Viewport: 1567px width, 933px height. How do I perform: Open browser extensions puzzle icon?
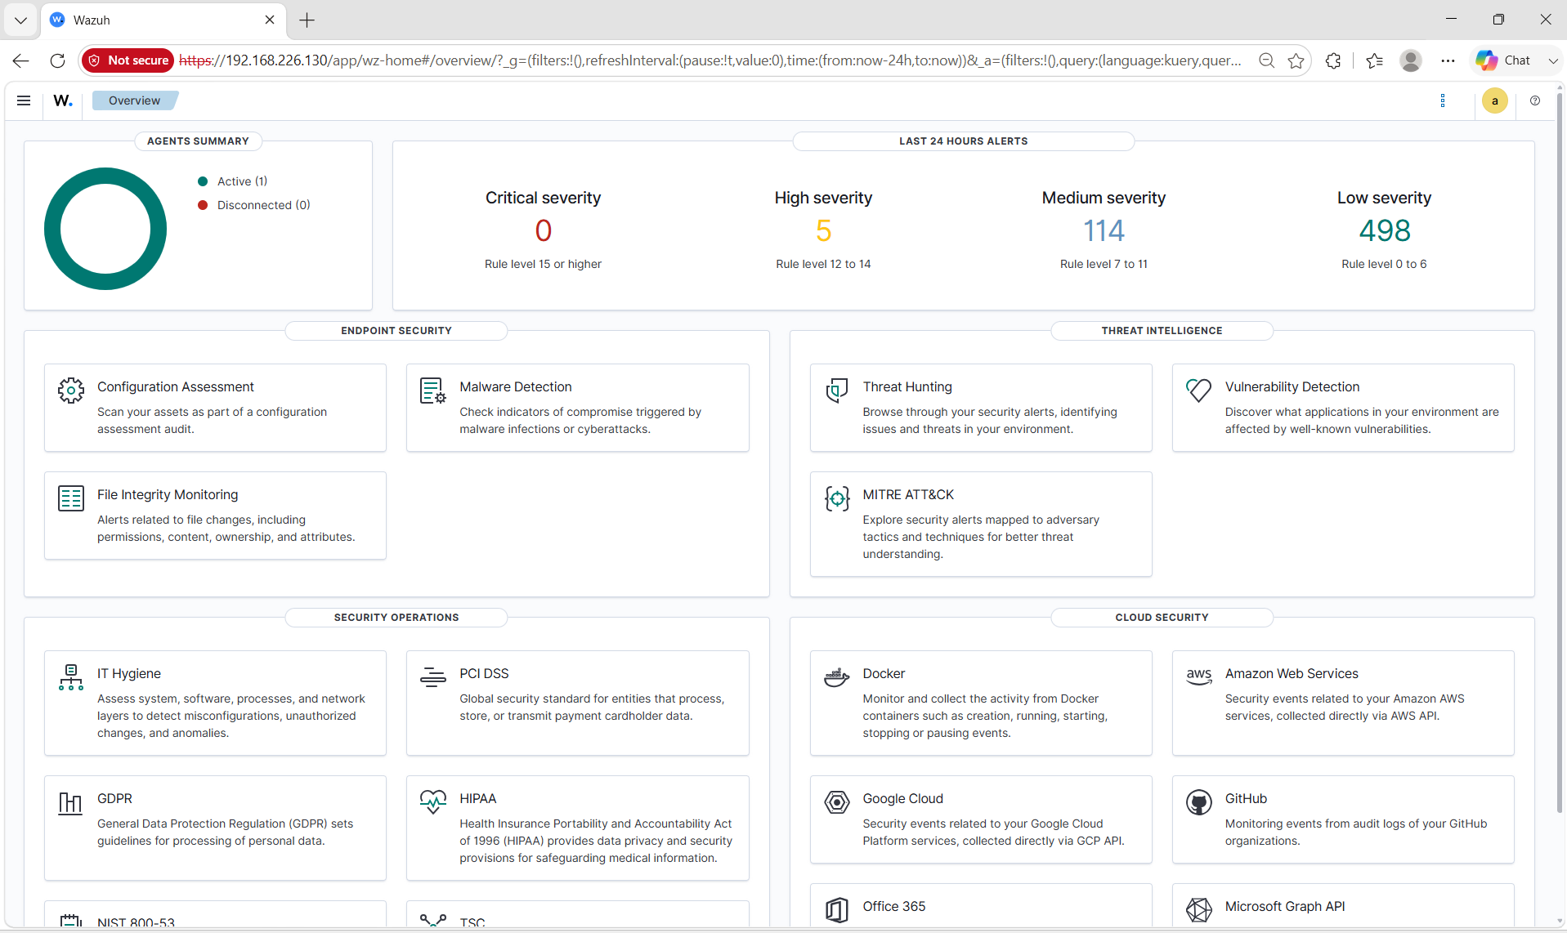tap(1333, 60)
